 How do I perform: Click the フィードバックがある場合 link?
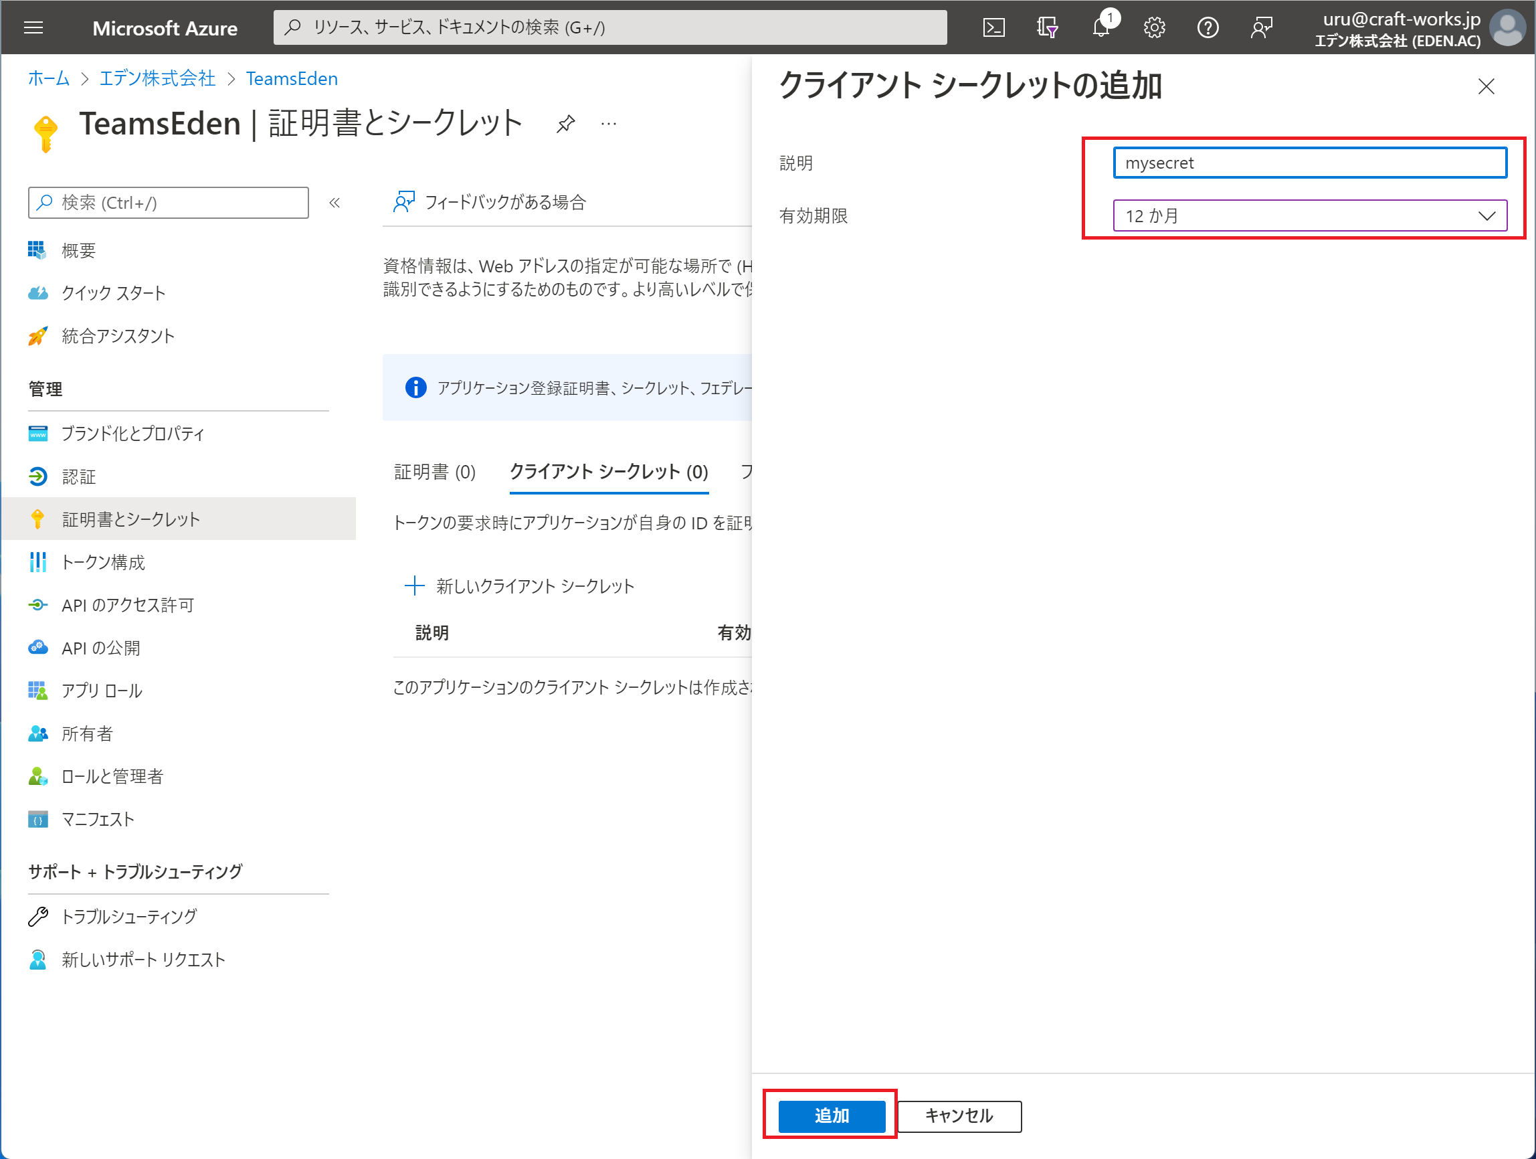coord(490,202)
